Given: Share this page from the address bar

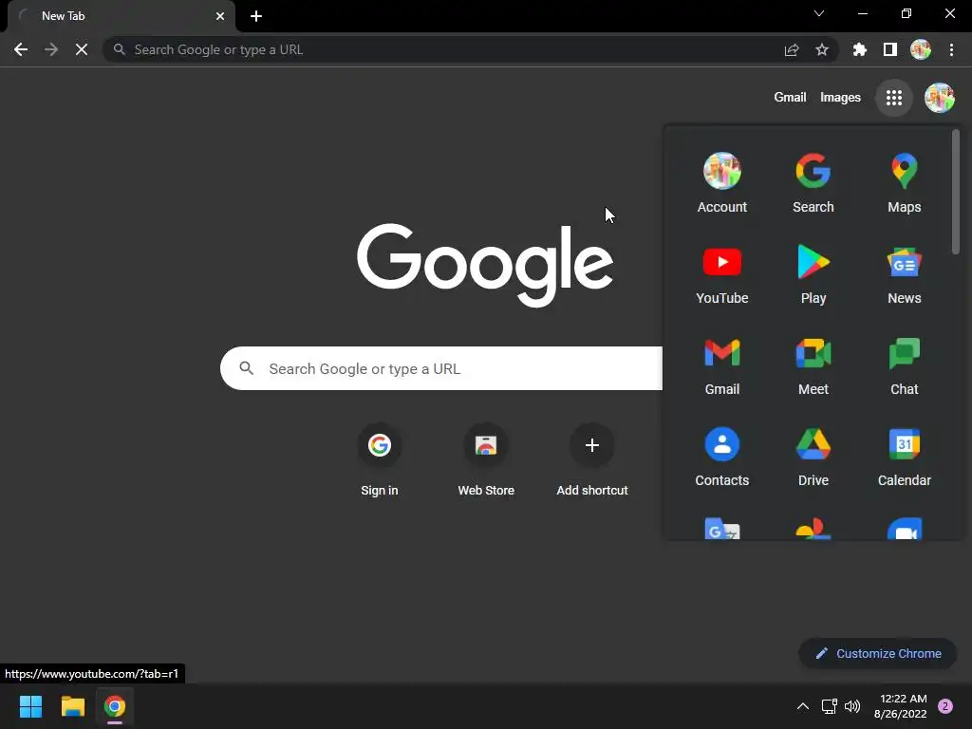Looking at the screenshot, I should click(791, 49).
